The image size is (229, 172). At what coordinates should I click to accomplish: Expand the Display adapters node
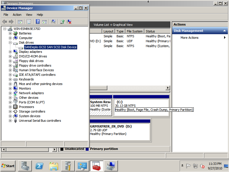pyautogui.click(x=10, y=52)
